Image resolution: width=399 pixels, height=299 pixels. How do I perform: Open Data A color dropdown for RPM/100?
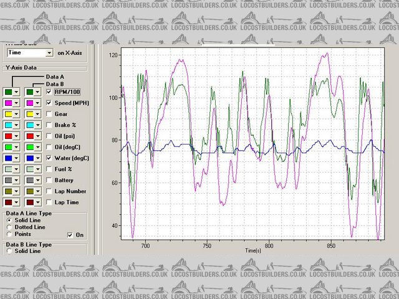pos(17,92)
